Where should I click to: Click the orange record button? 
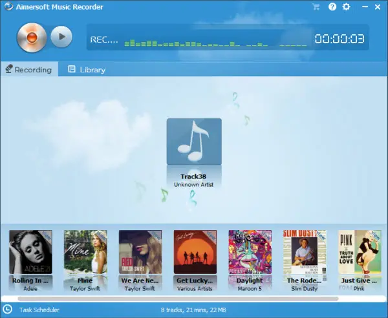[32, 37]
